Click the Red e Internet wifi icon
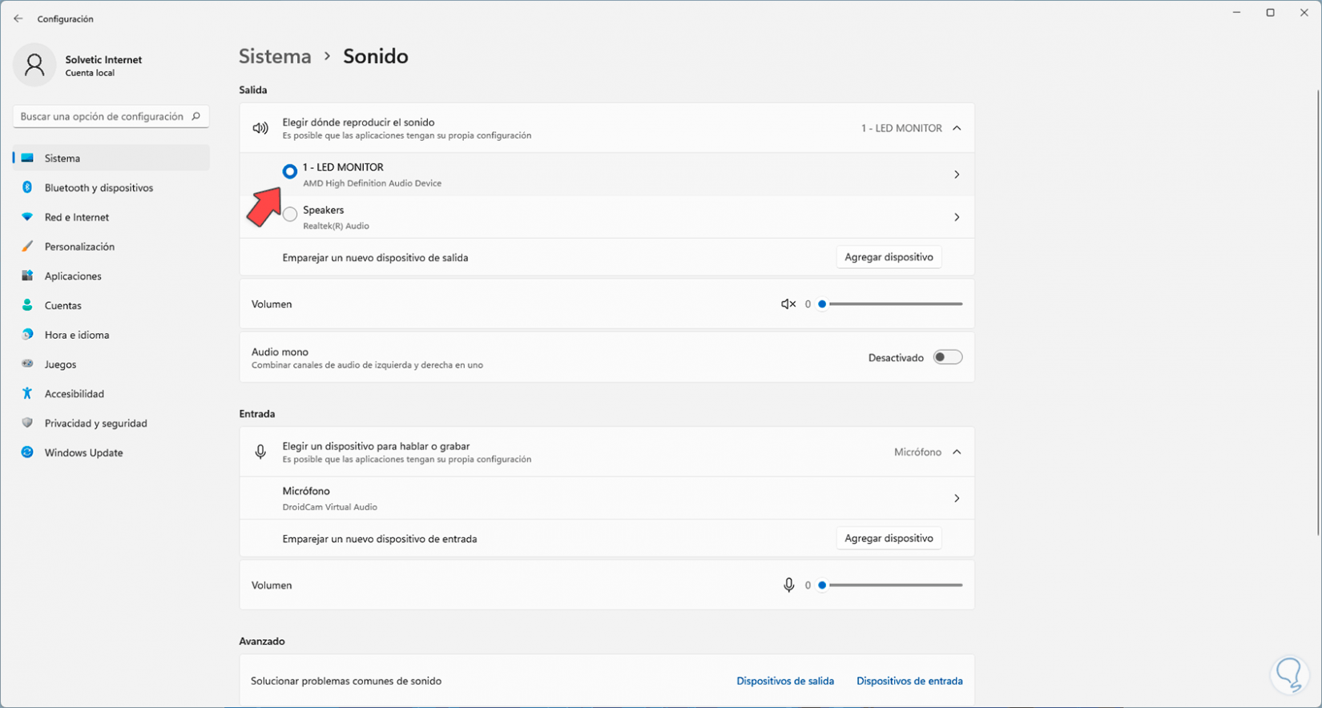The width and height of the screenshot is (1322, 708). [x=27, y=217]
